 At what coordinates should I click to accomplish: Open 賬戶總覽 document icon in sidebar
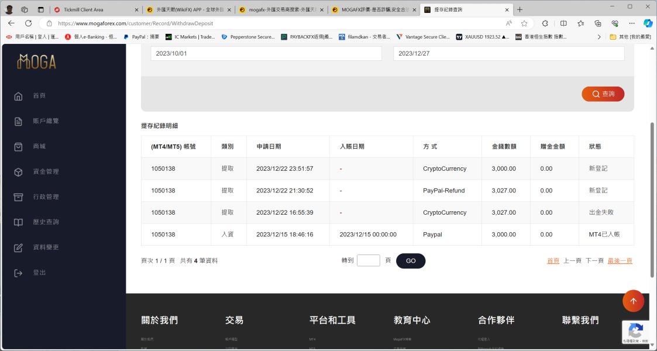click(x=18, y=121)
